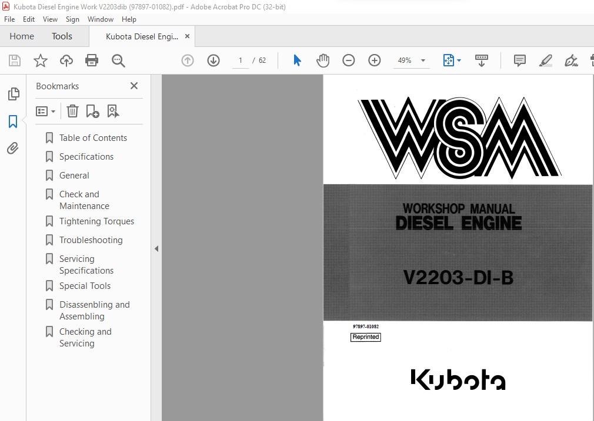Open Disassenbling and Assembling bookmark

click(94, 311)
